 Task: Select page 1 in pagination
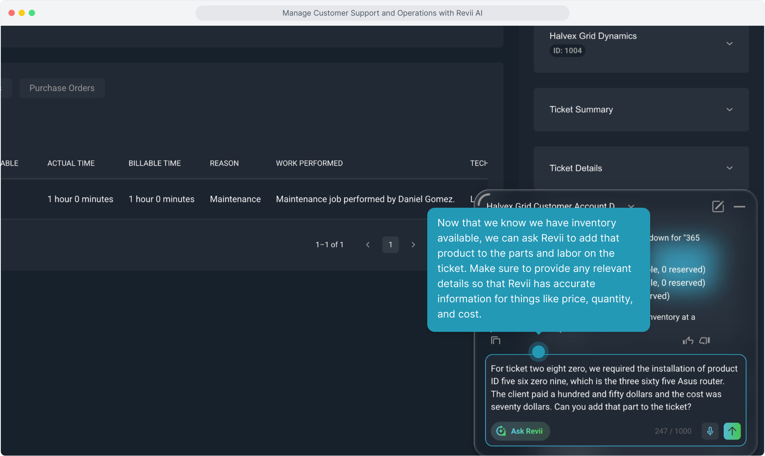pyautogui.click(x=391, y=245)
